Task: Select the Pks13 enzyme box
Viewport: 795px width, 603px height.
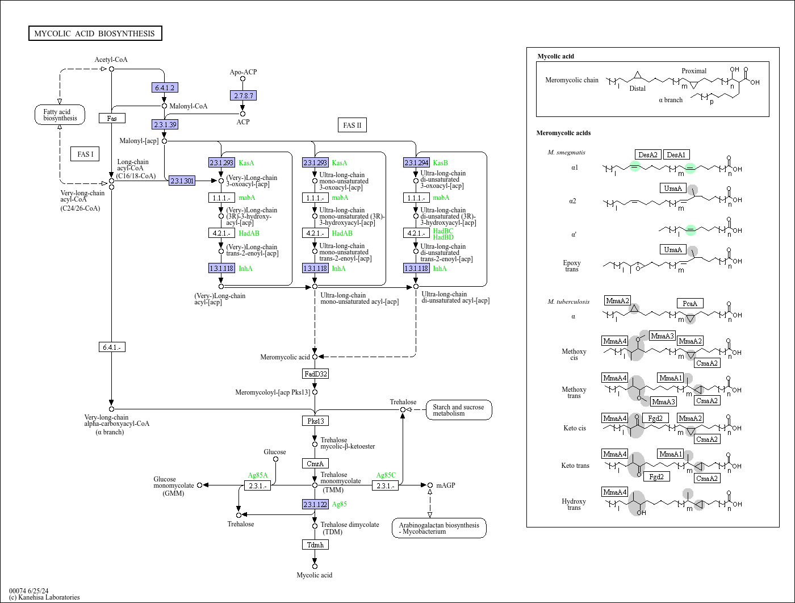Action: point(315,421)
